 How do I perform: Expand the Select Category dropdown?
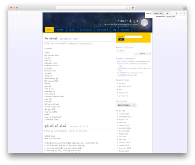point(126,105)
